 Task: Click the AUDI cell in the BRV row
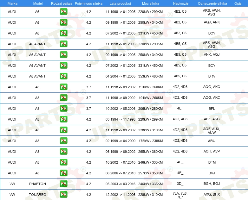(x=12, y=76)
